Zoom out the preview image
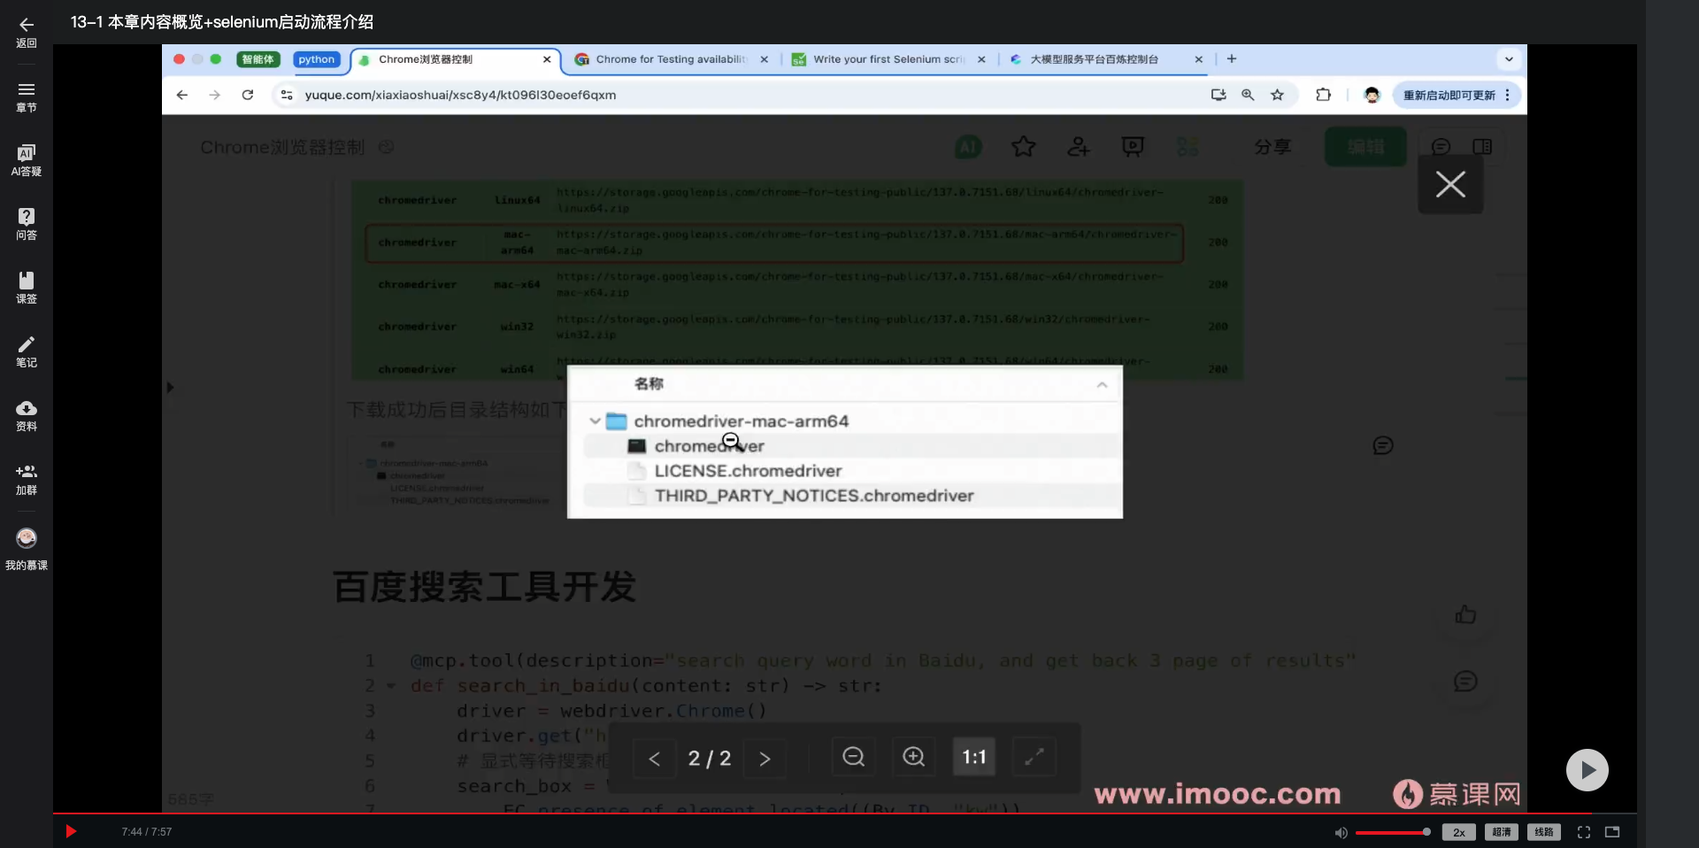Image resolution: width=1699 pixels, height=848 pixels. pos(854,757)
